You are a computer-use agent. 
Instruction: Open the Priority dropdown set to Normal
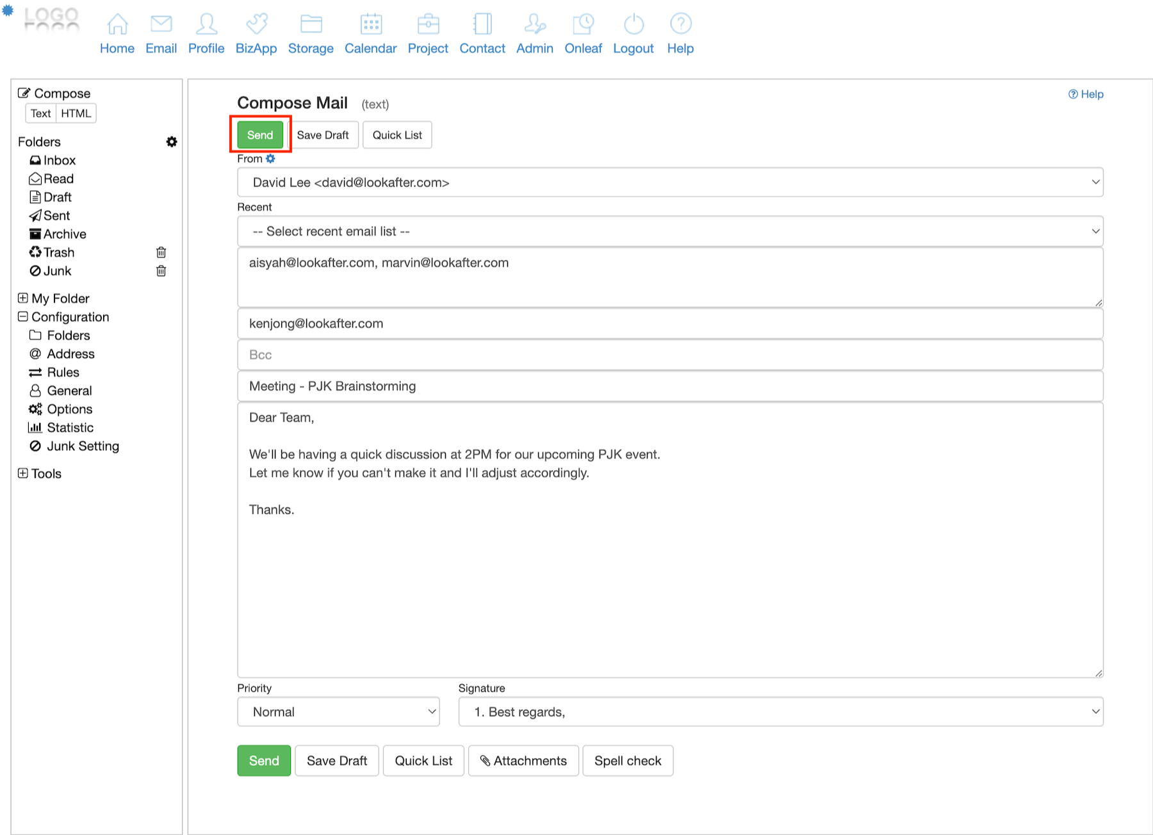(x=338, y=711)
